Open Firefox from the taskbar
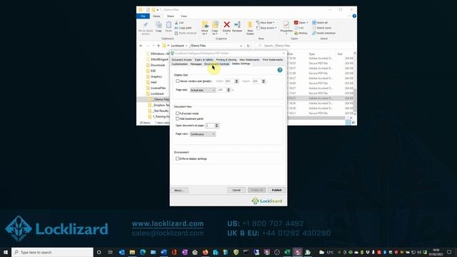The height and width of the screenshot is (257, 457). (205, 252)
